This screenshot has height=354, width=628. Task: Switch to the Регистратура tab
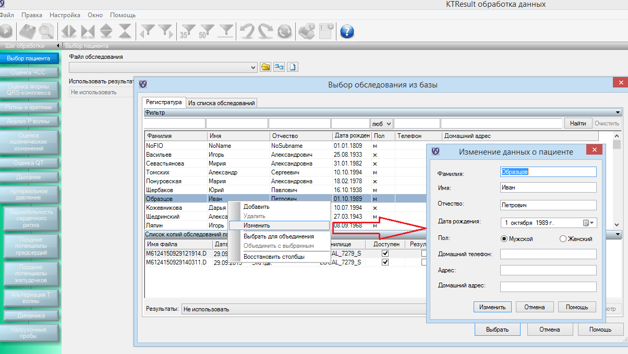[x=164, y=103]
